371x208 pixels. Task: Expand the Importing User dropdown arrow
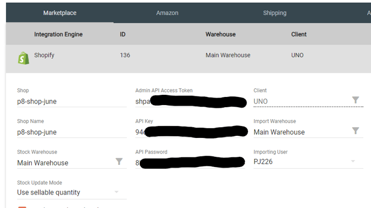tap(353, 161)
